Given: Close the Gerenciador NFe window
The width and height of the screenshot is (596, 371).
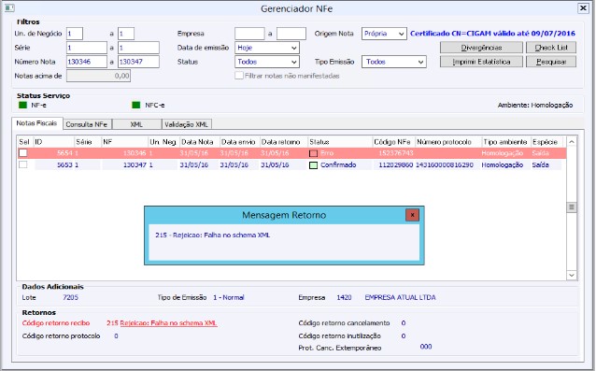Looking at the screenshot, I should tap(583, 8).
